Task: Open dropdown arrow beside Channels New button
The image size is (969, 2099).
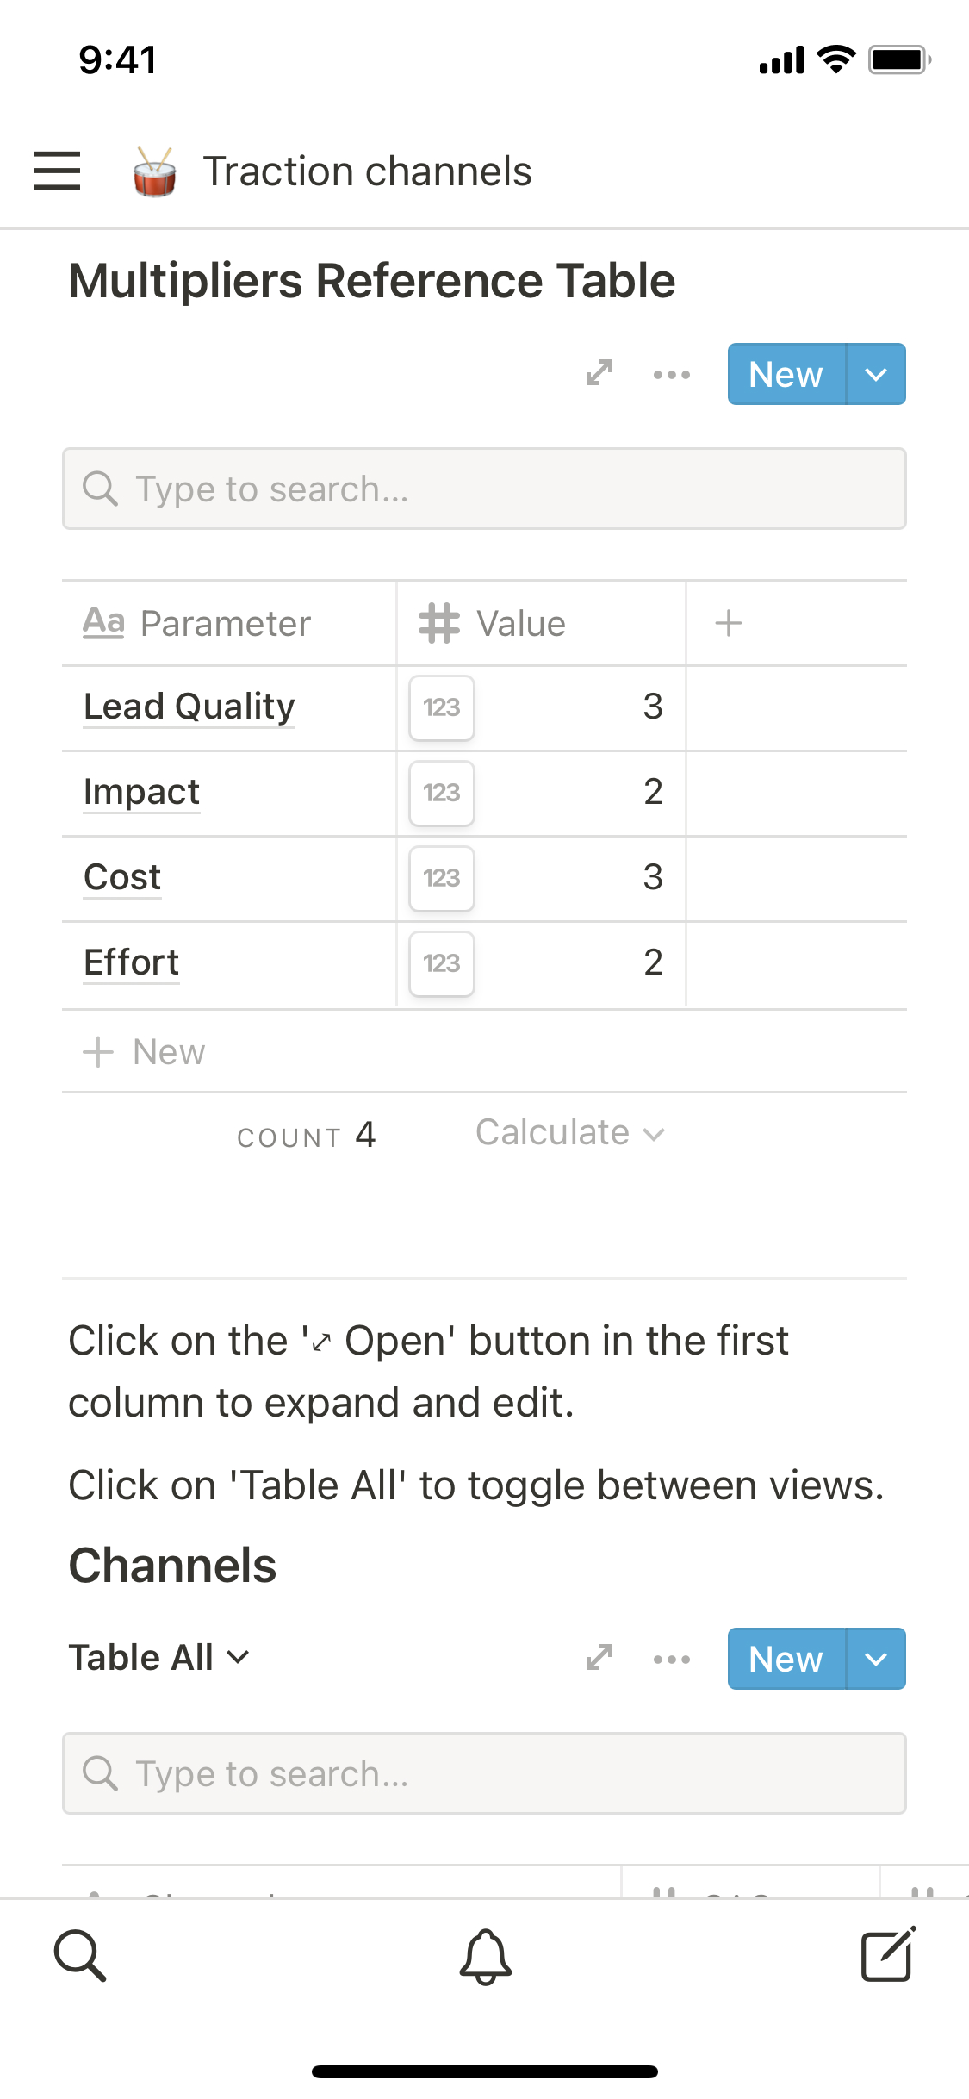Action: pyautogui.click(x=876, y=1659)
